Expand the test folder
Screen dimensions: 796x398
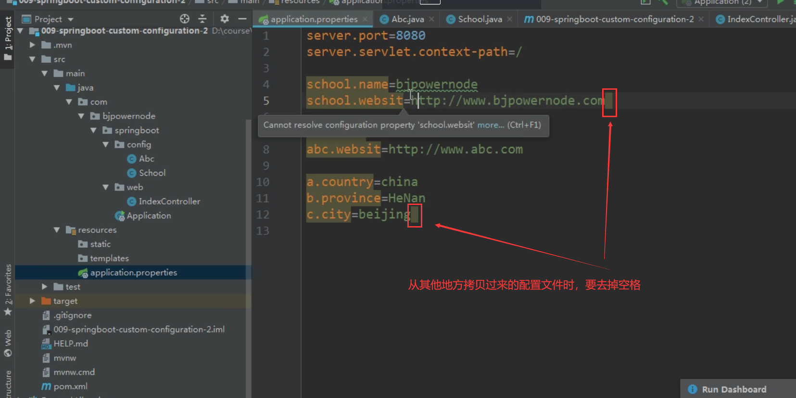(x=45, y=287)
